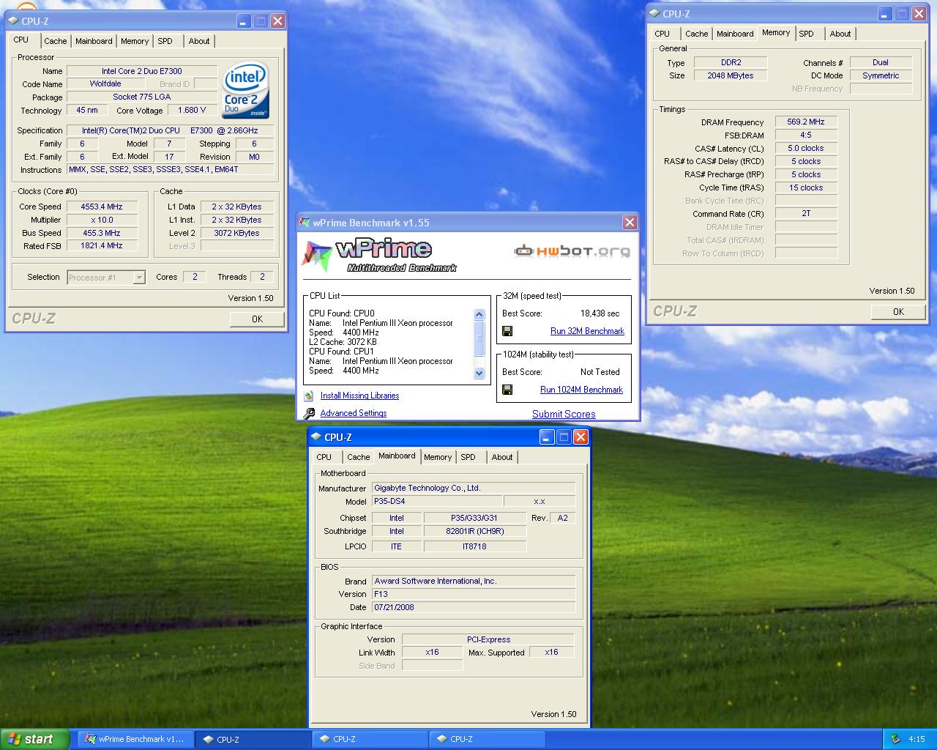Click the Core Voltage 1.680 V field
937x750 pixels.
click(193, 110)
